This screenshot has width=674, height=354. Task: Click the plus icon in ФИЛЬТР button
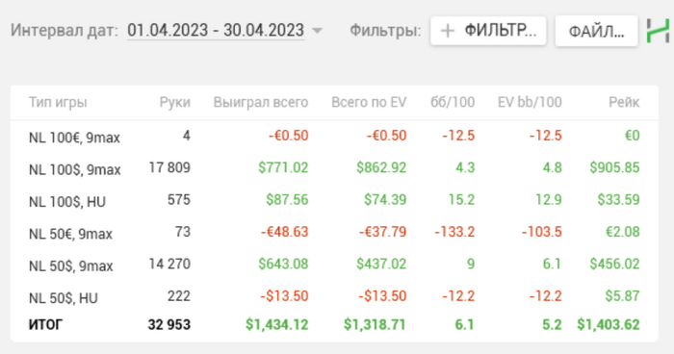448,31
